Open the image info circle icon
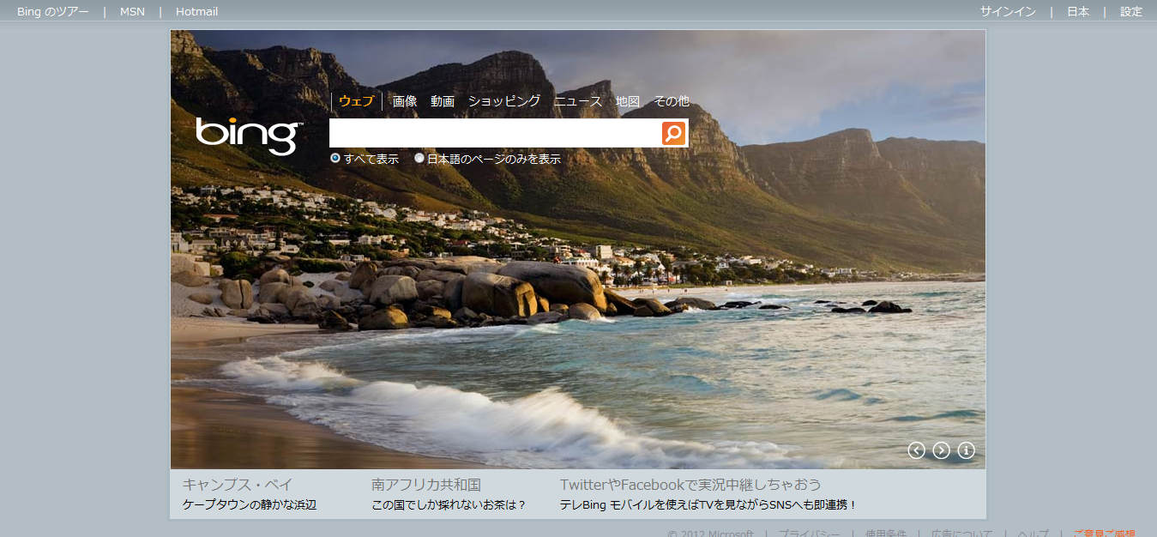Screen dimensions: 1157x537 (966, 450)
